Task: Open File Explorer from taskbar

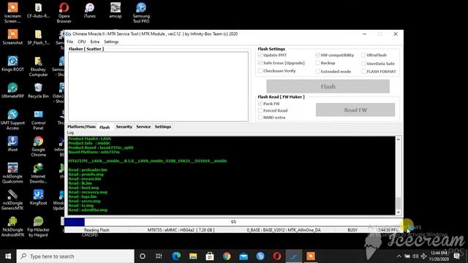Action: [x=193, y=256]
